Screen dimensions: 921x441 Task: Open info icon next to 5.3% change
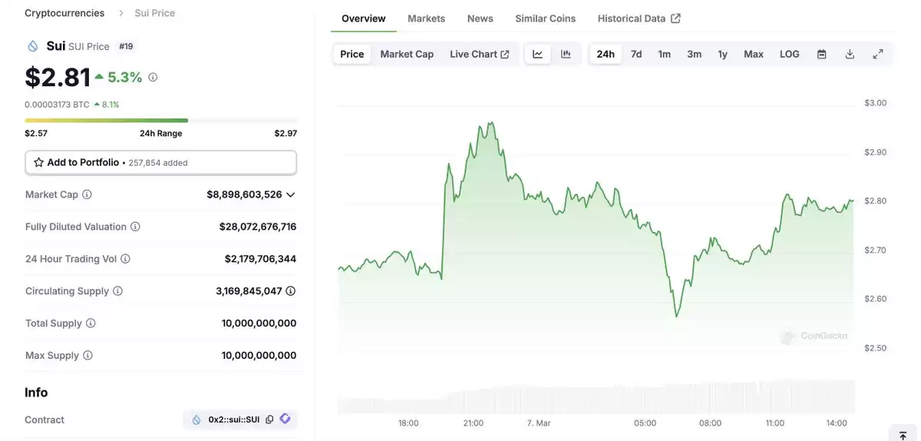tap(153, 77)
